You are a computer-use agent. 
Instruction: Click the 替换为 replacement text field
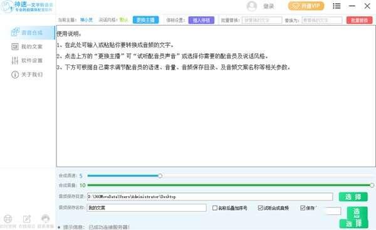point(322,21)
